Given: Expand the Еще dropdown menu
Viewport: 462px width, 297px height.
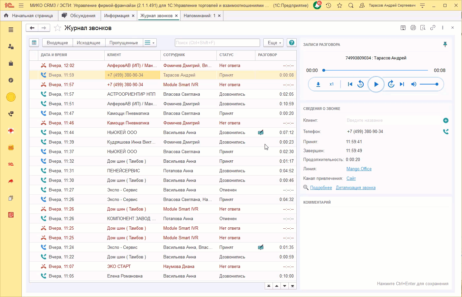Looking at the screenshot, I should [273, 43].
